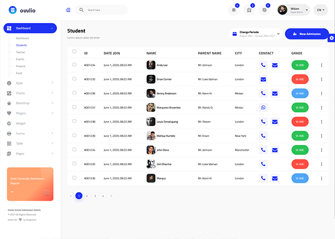Click the New Admission button
The height and width of the screenshot is (239, 335).
click(306, 34)
